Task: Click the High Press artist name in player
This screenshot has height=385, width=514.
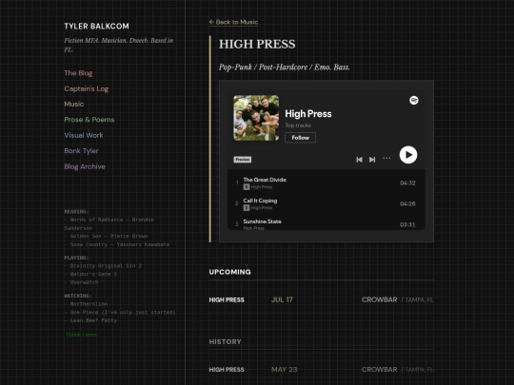Action: [x=308, y=114]
